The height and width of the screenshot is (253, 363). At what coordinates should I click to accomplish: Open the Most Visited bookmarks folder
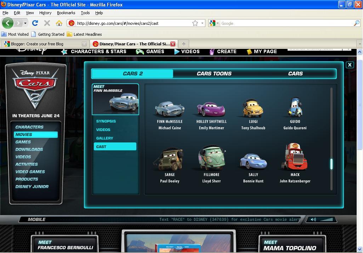click(x=15, y=34)
